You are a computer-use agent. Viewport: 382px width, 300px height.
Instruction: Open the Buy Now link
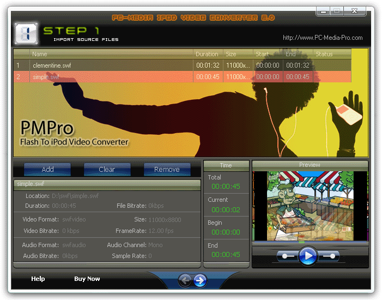coord(87,279)
